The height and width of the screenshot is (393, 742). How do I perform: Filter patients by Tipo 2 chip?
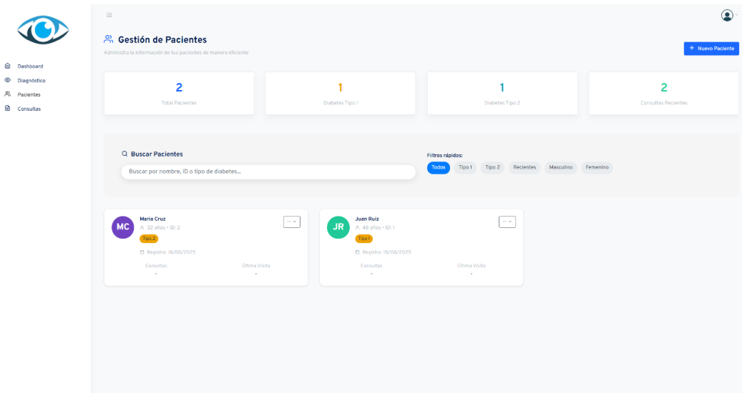(x=492, y=168)
